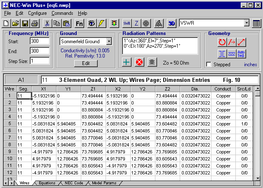Enable the Stepped checkbox

pyautogui.click(x=209, y=65)
